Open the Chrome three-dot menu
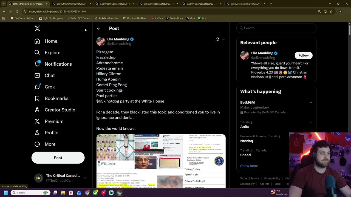351x197 pixels. tap(347, 11)
